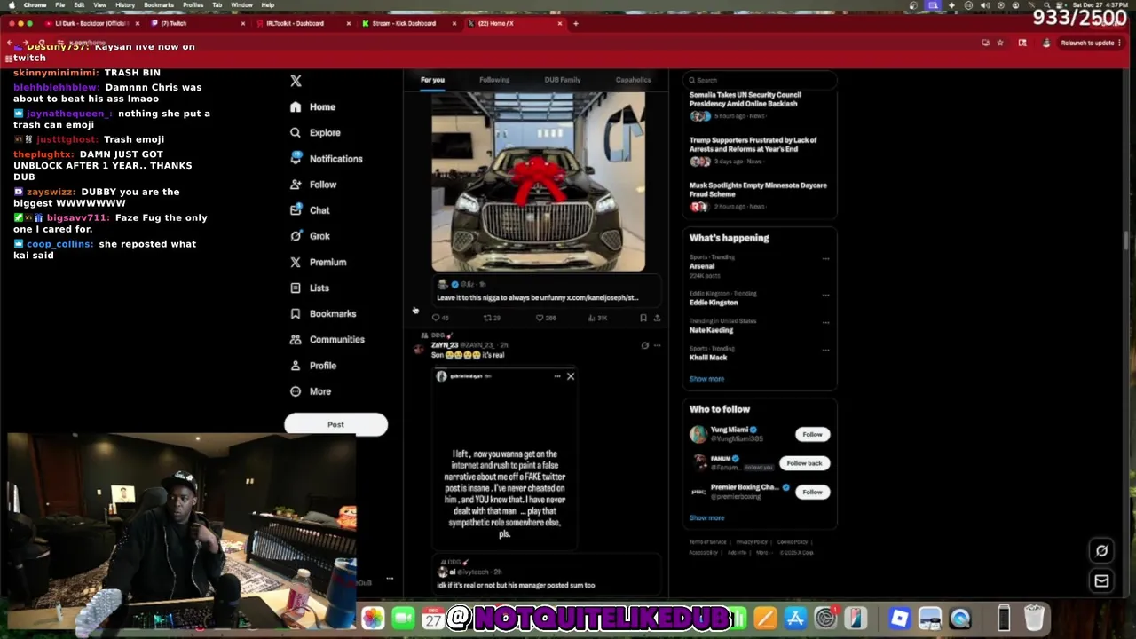The width and height of the screenshot is (1136, 639).
Task: Bookmark this page with Chrome's star icon
Action: [x=1000, y=43]
